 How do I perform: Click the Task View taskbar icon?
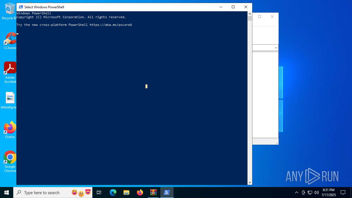99,193
